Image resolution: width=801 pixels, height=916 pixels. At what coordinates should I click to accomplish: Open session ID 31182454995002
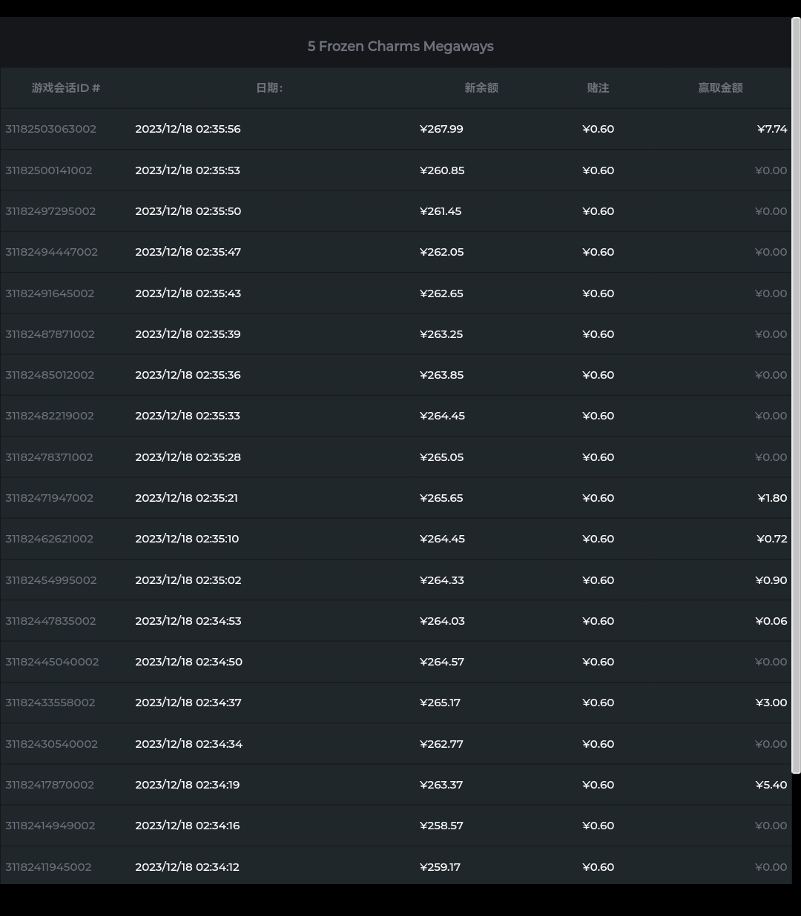51,580
